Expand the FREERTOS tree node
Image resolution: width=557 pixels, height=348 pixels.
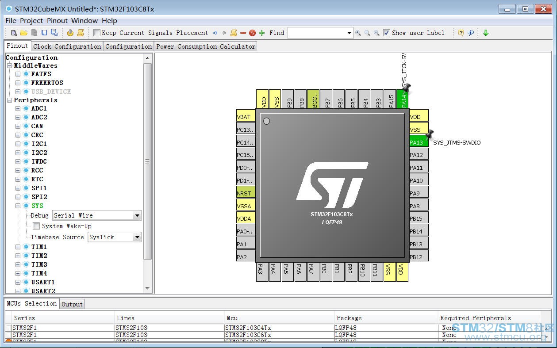click(x=18, y=83)
